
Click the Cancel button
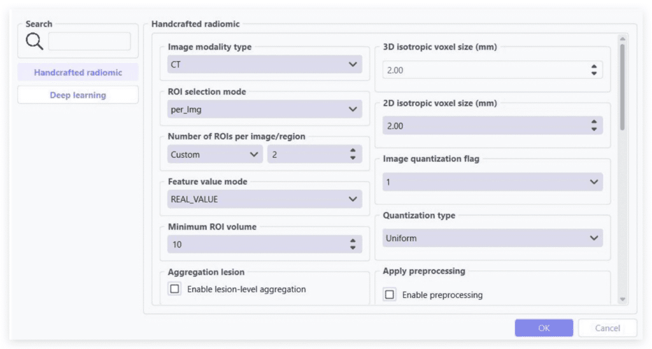pos(607,328)
